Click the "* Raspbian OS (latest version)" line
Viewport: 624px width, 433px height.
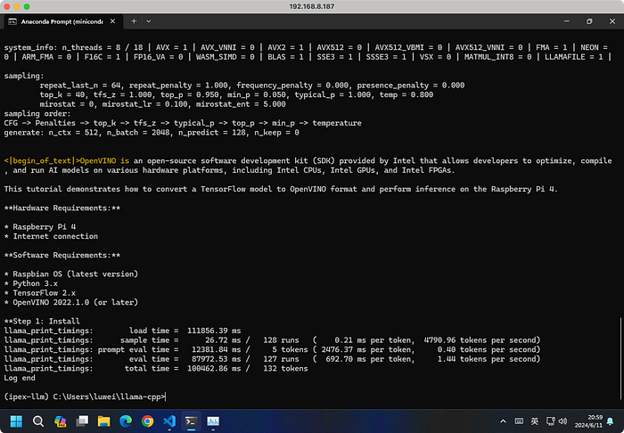coord(71,274)
